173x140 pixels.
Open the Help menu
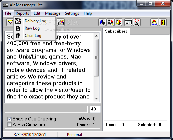tap(88, 13)
